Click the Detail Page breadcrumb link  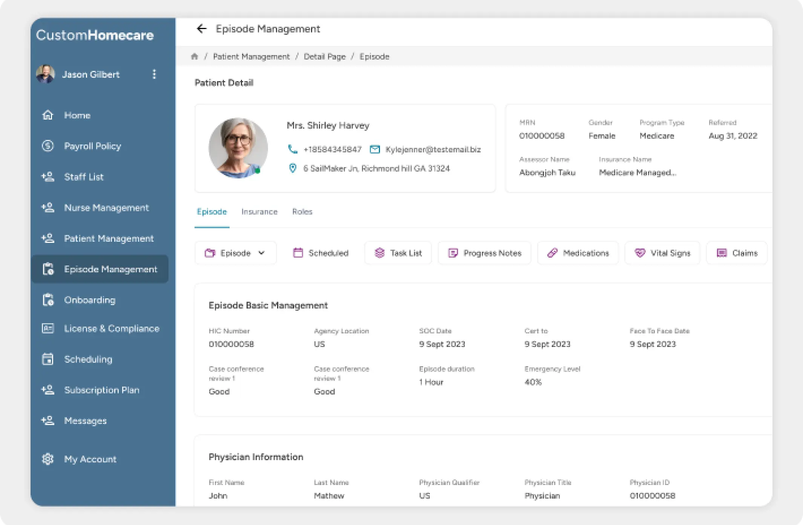325,57
